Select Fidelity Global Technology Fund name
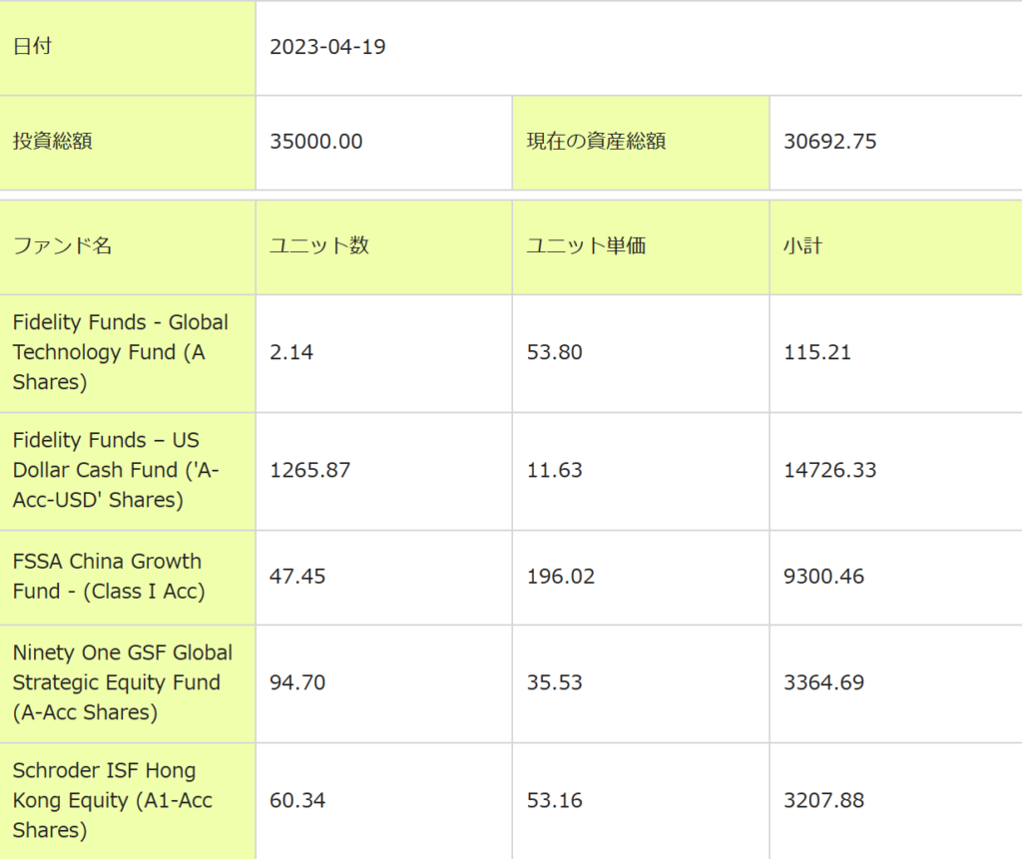 (x=120, y=352)
